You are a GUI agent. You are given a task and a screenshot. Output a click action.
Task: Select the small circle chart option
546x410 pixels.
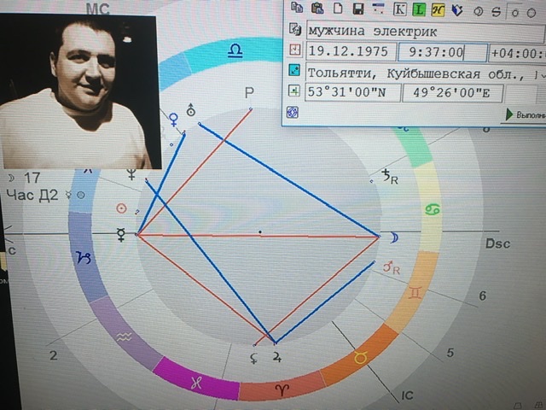click(514, 13)
